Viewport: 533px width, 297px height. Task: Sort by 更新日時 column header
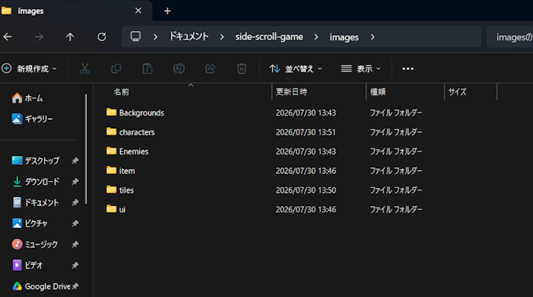292,92
